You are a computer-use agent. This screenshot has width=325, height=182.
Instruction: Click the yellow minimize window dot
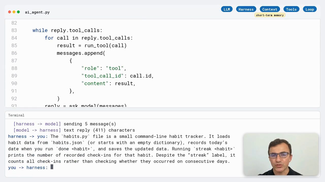[14, 12]
